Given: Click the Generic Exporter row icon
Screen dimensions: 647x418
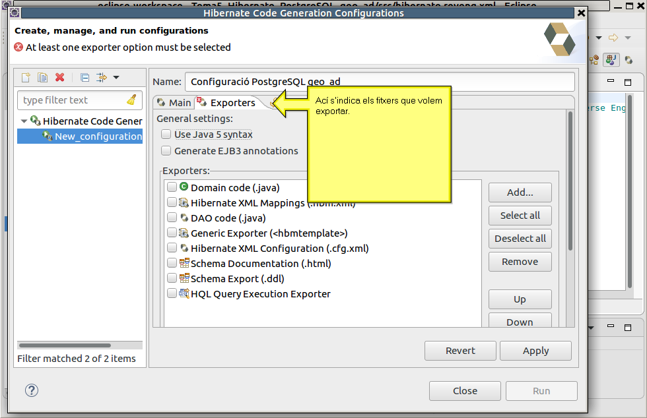Looking at the screenshot, I should [184, 233].
